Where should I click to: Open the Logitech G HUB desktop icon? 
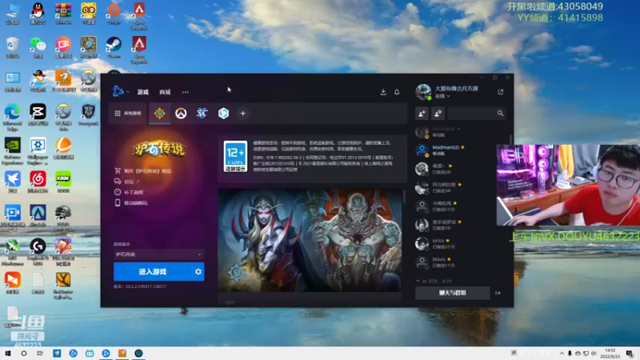click(x=38, y=251)
